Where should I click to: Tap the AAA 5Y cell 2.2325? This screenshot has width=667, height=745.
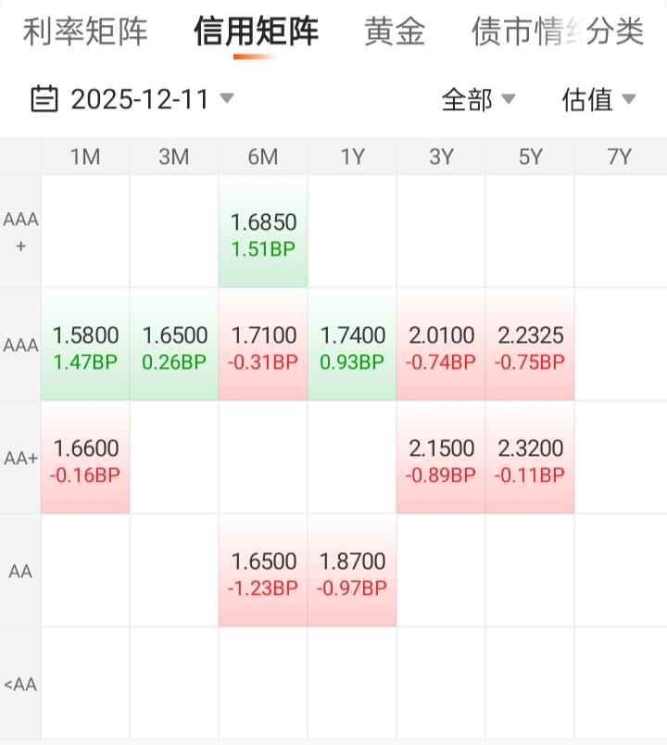[x=530, y=347]
